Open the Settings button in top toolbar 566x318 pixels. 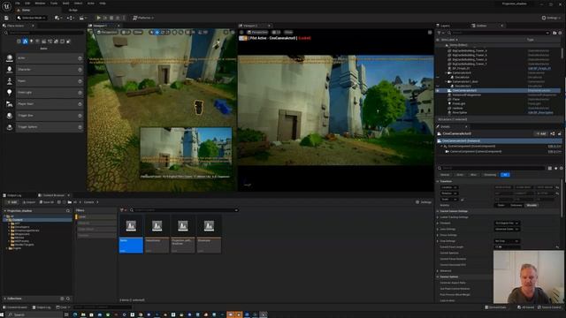[x=551, y=18]
